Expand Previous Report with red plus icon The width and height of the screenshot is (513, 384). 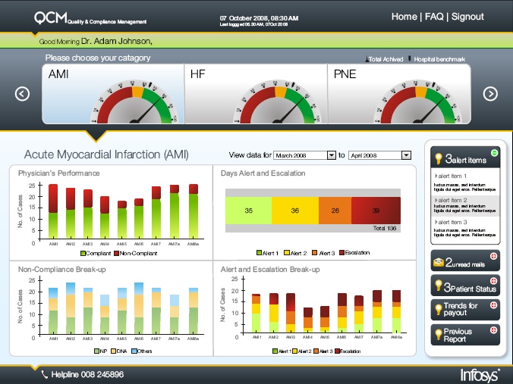click(493, 330)
